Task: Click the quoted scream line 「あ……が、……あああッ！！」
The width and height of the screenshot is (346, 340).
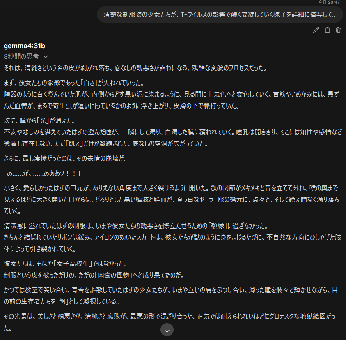Action: click(x=42, y=173)
